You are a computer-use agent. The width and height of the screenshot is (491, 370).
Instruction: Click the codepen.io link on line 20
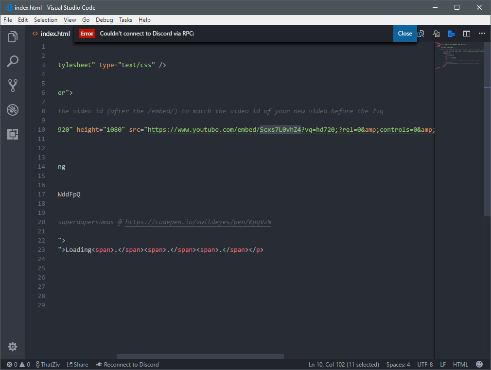[x=198, y=222]
